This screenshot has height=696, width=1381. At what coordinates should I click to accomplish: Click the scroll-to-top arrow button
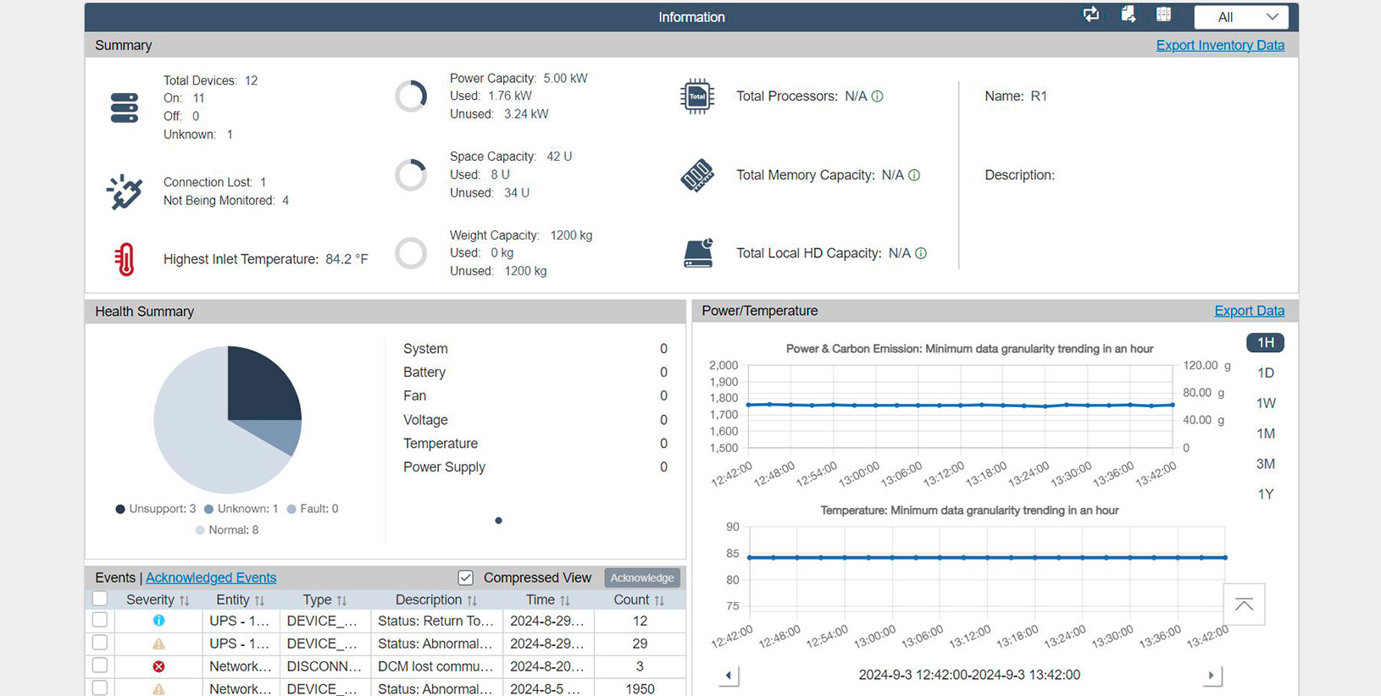pos(1244,605)
